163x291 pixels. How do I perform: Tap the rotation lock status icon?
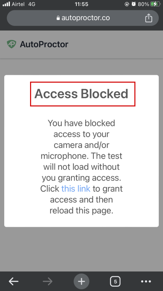[127, 4]
